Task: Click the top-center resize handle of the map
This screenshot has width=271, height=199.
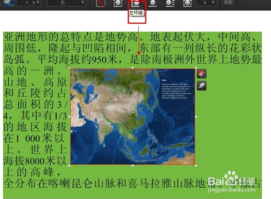Action: (x=133, y=68)
